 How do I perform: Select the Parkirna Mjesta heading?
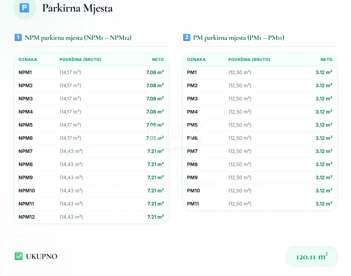77,8
